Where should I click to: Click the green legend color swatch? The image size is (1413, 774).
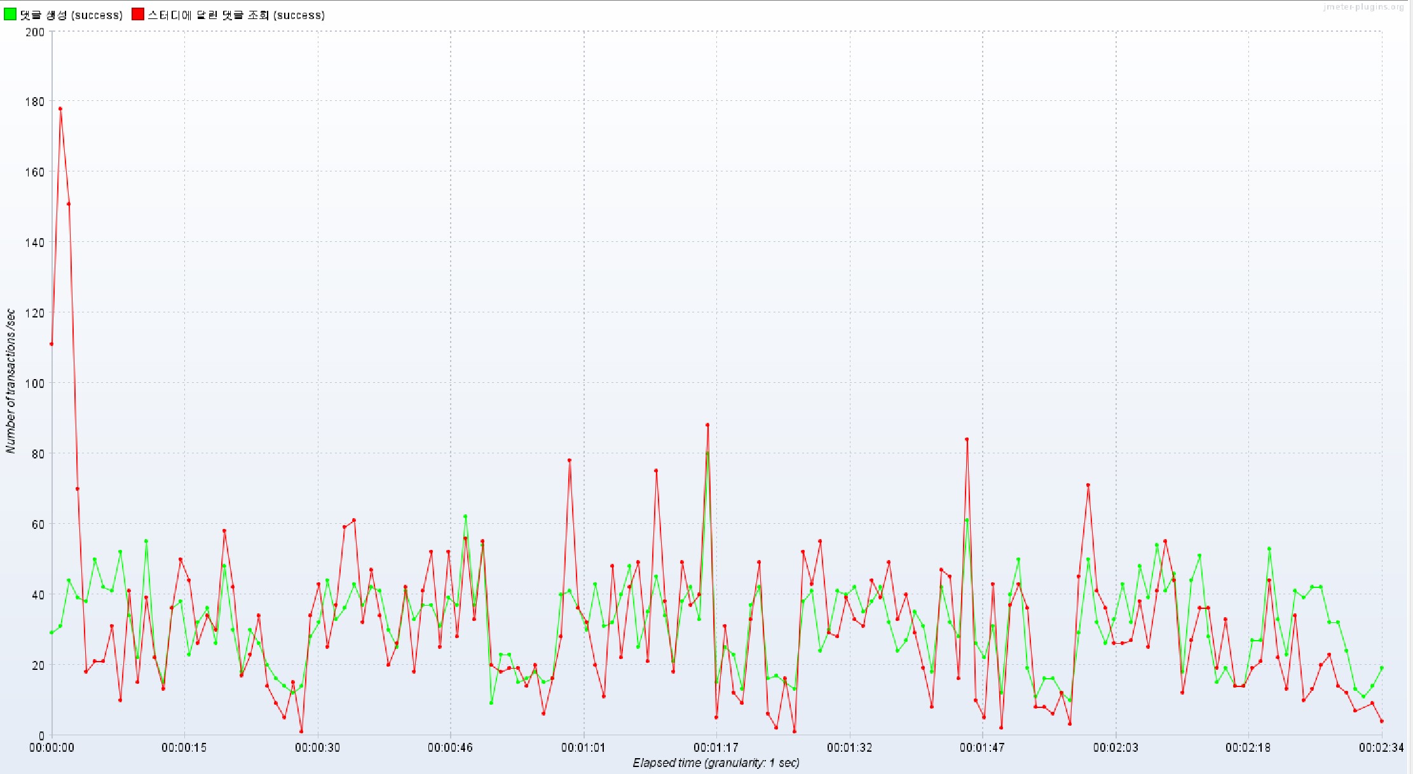[x=10, y=15]
